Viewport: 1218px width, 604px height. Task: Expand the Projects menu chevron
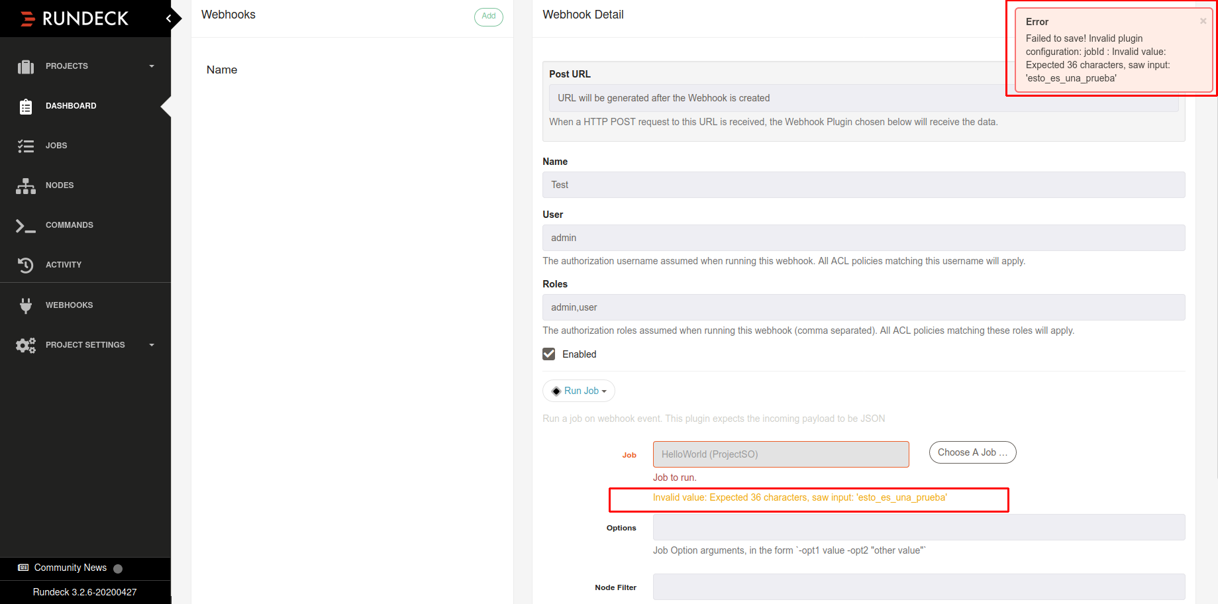click(x=152, y=66)
